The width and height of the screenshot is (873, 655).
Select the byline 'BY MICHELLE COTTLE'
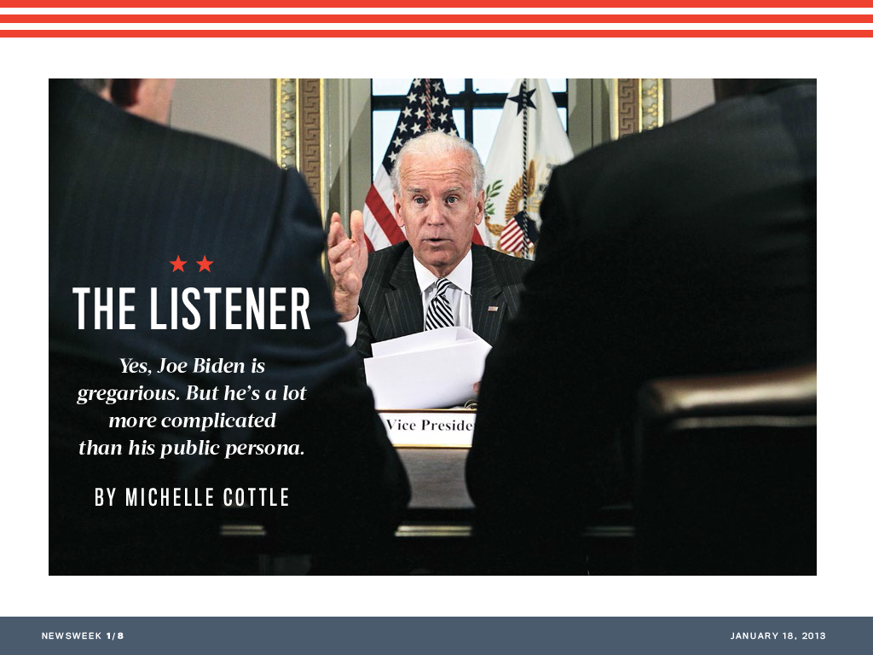tap(193, 496)
